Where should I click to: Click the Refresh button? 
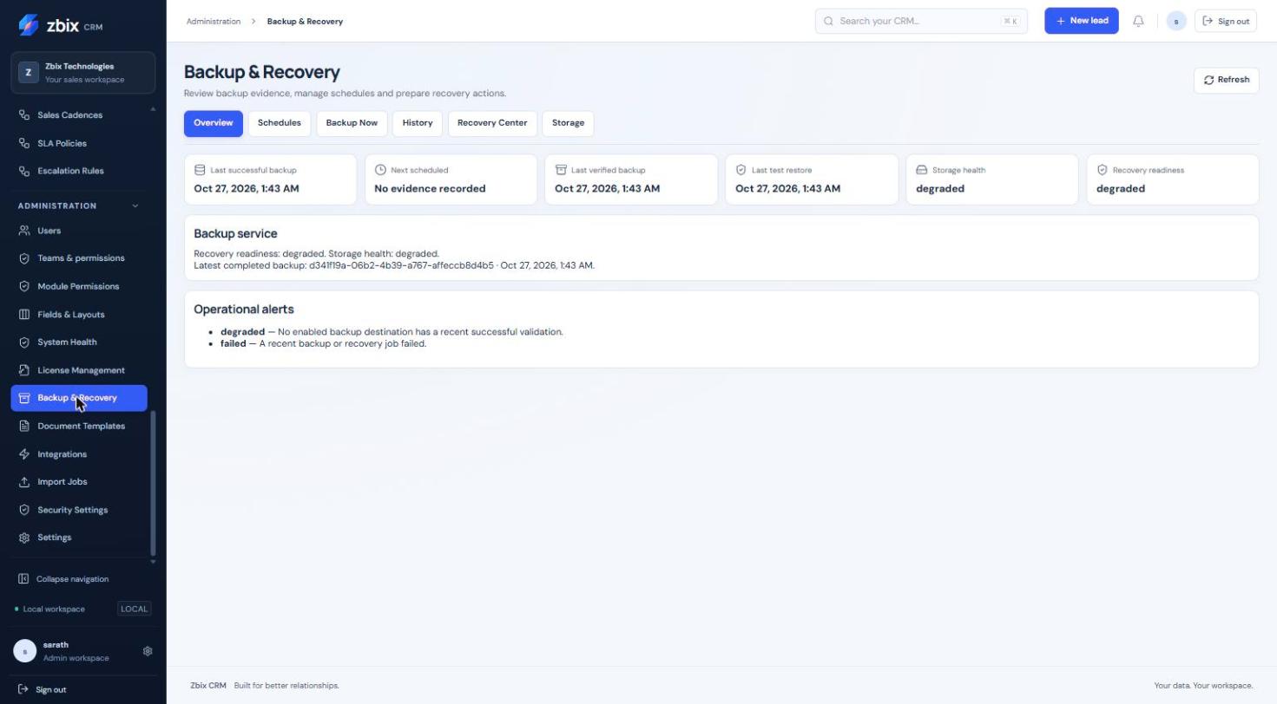(1226, 80)
